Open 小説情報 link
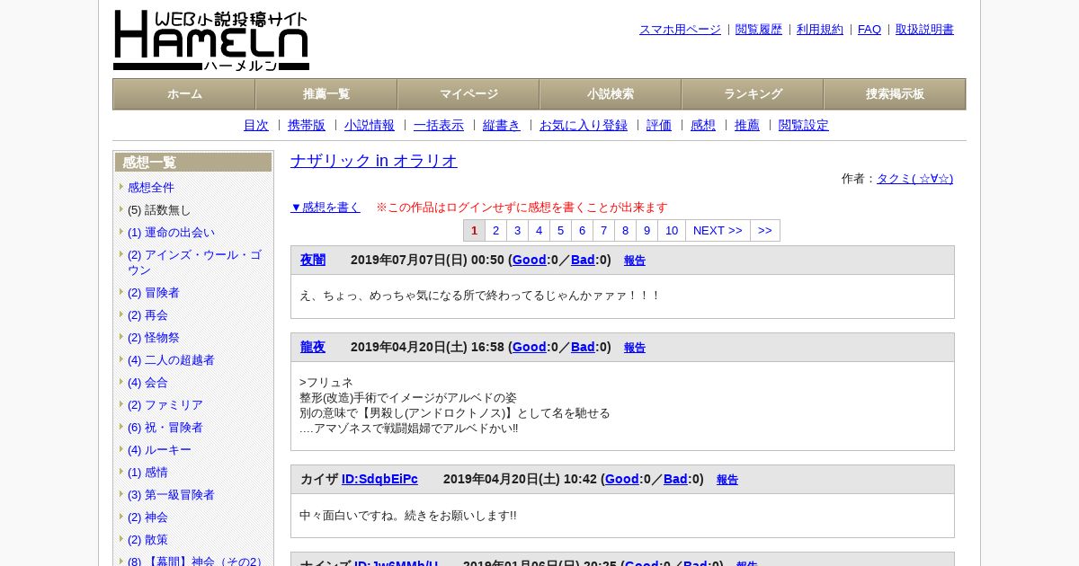Screen dimensions: 1079x566 (x=370, y=126)
